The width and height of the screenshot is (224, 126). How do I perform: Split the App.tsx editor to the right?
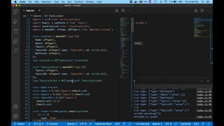123,10
